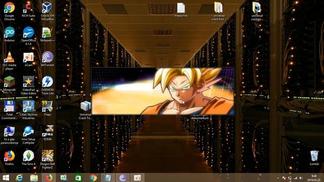Select Cities Skylines Industries icon

click(x=28, y=110)
